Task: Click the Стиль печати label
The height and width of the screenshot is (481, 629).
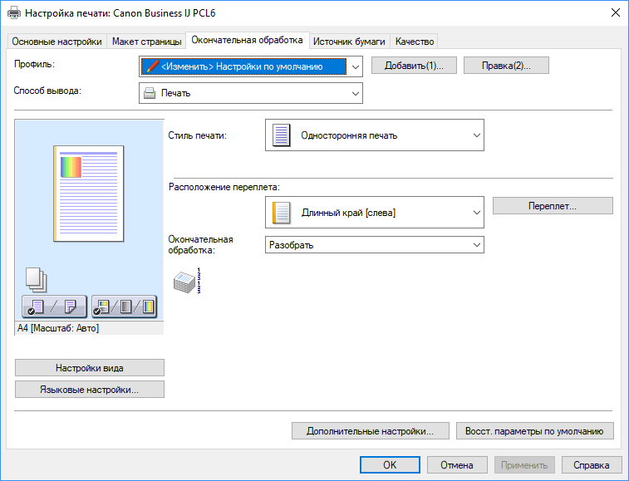Action: pos(198,135)
